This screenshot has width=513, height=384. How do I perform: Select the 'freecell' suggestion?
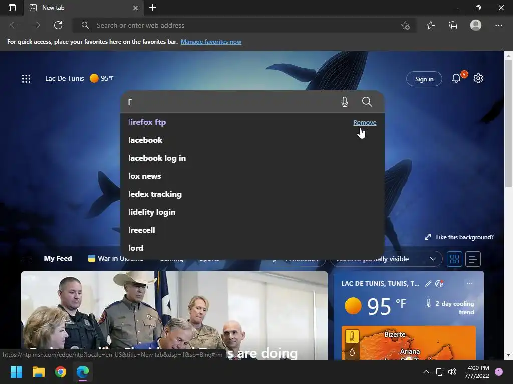(x=252, y=230)
